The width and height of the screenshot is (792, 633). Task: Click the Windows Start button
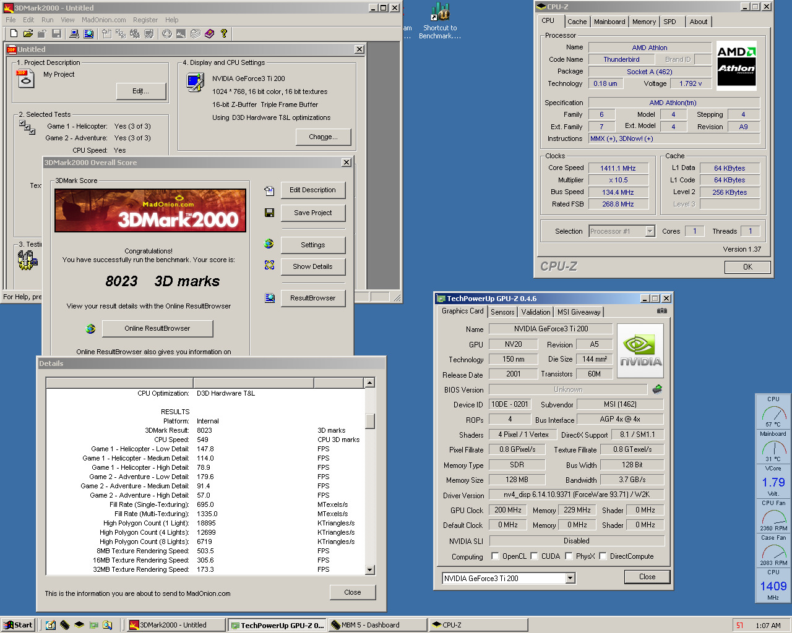[19, 625]
